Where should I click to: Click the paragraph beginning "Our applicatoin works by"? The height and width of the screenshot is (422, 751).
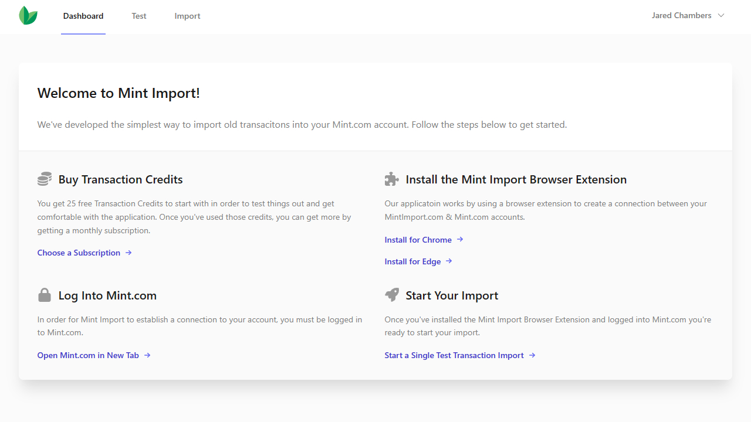(x=546, y=210)
